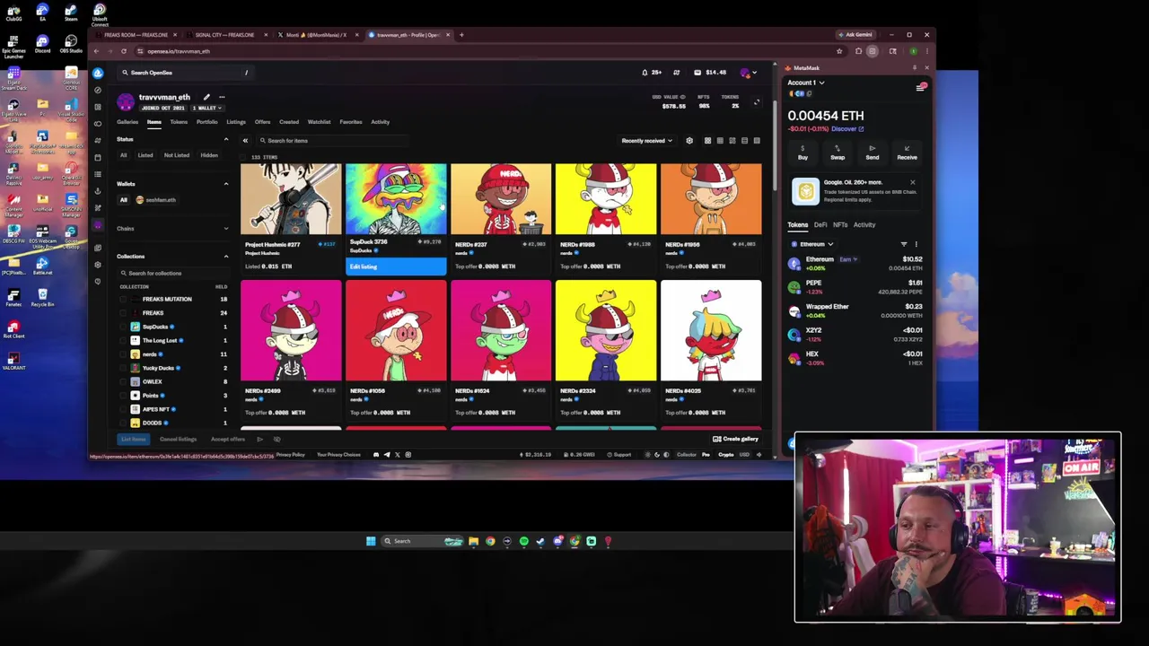Click the Accept offers button
1149x646 pixels.
point(227,440)
